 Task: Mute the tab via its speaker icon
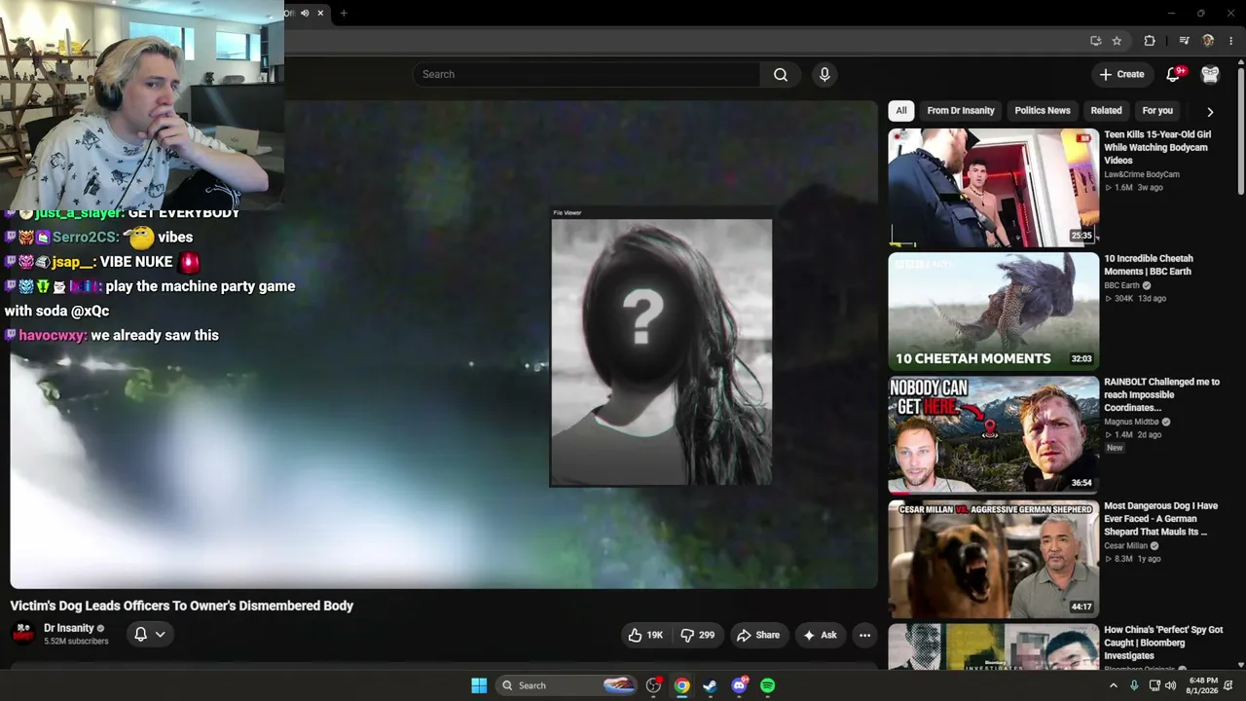coord(305,13)
